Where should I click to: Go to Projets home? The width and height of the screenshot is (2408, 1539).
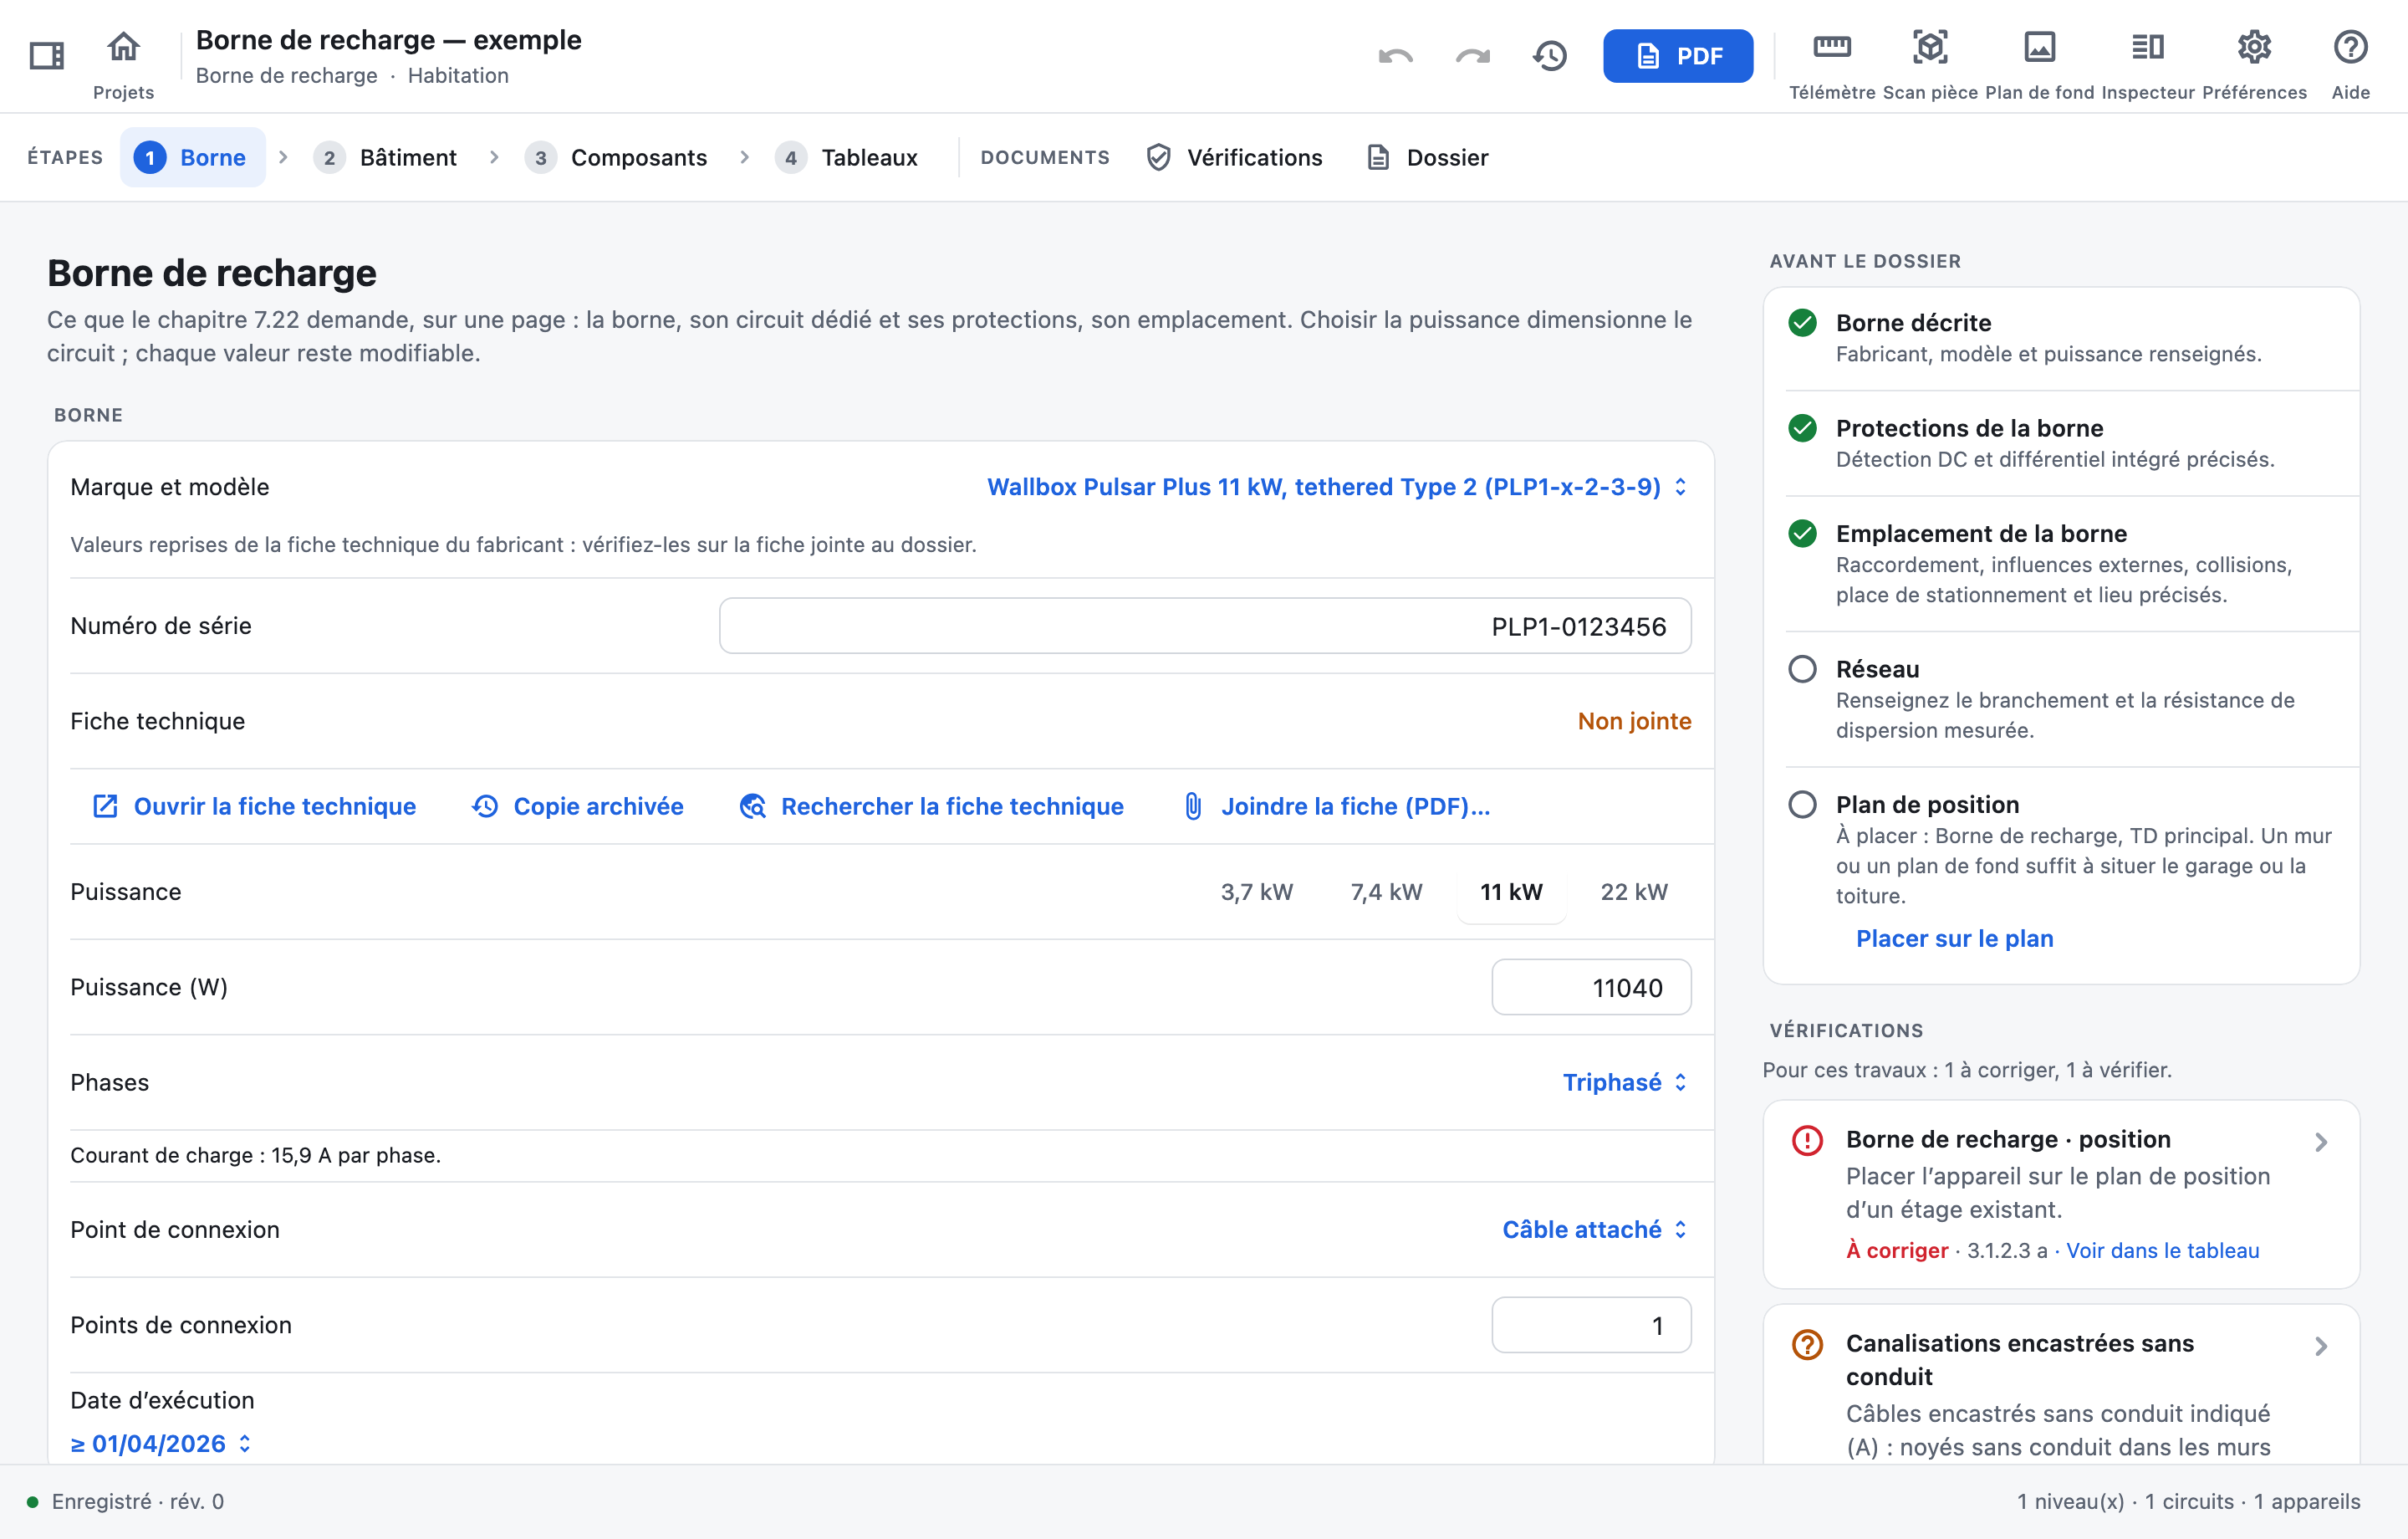click(x=123, y=64)
